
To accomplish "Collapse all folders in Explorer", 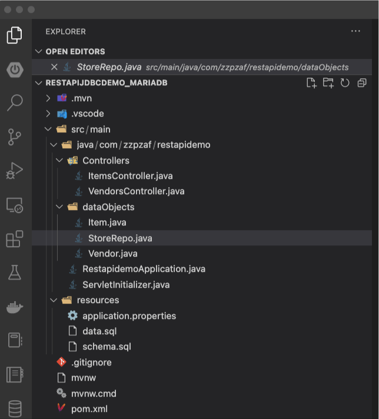I will (362, 83).
